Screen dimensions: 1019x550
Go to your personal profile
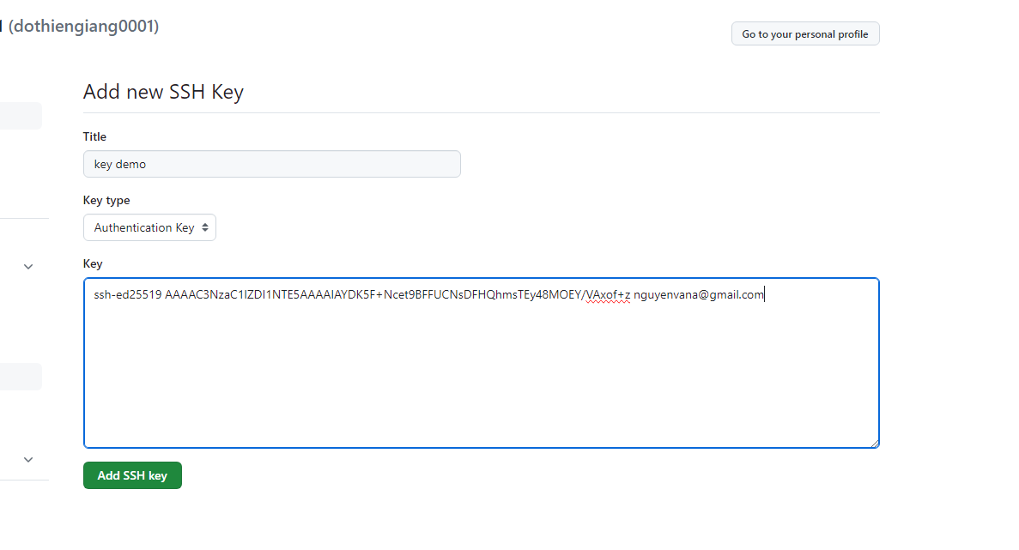[x=804, y=34]
